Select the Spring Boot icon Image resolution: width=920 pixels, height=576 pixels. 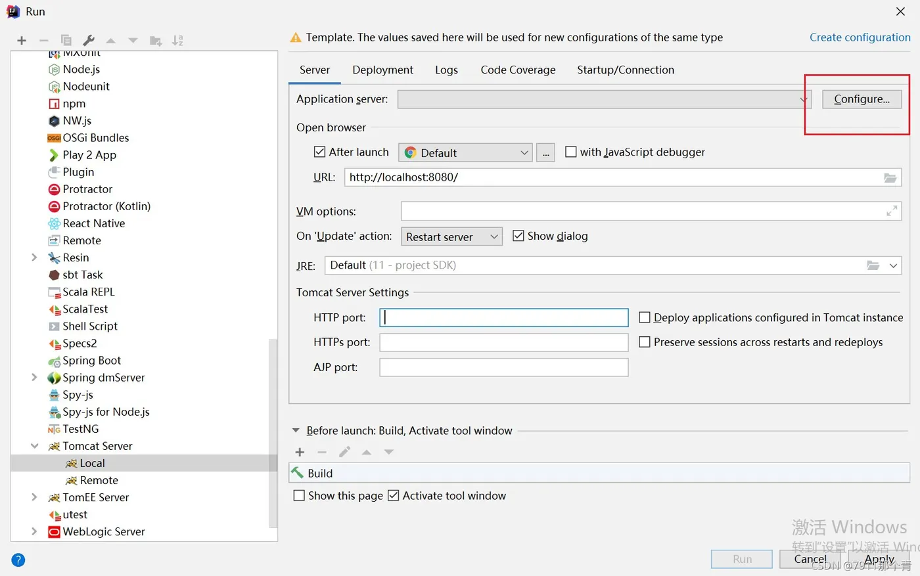(54, 361)
